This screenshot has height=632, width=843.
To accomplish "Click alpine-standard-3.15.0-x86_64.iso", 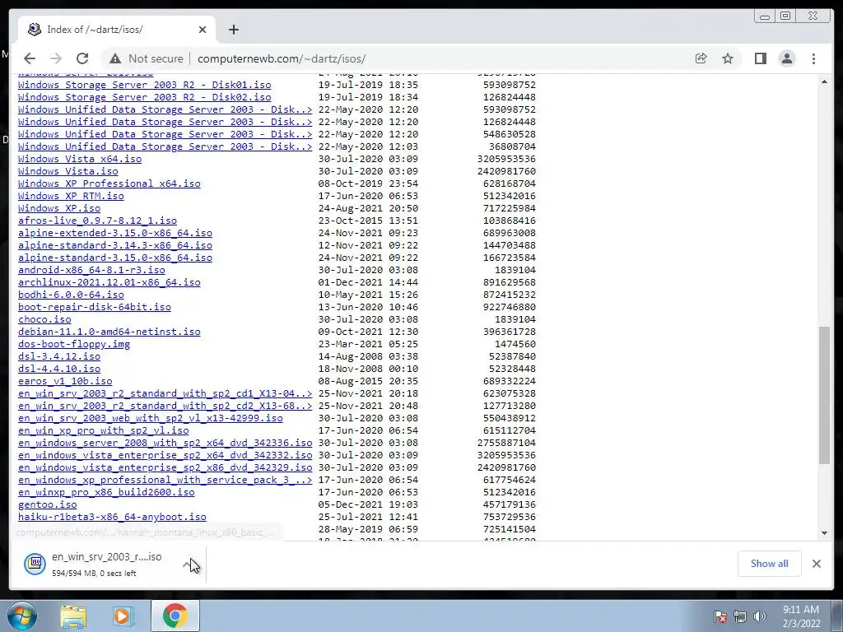I will (115, 258).
